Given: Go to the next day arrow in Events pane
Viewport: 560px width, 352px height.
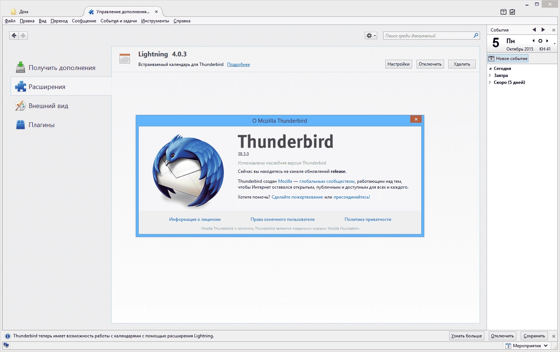Looking at the screenshot, I should click(x=543, y=30).
